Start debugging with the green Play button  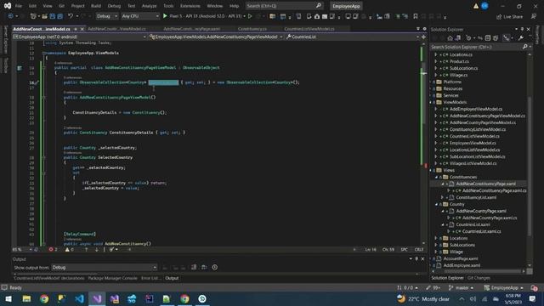point(165,16)
